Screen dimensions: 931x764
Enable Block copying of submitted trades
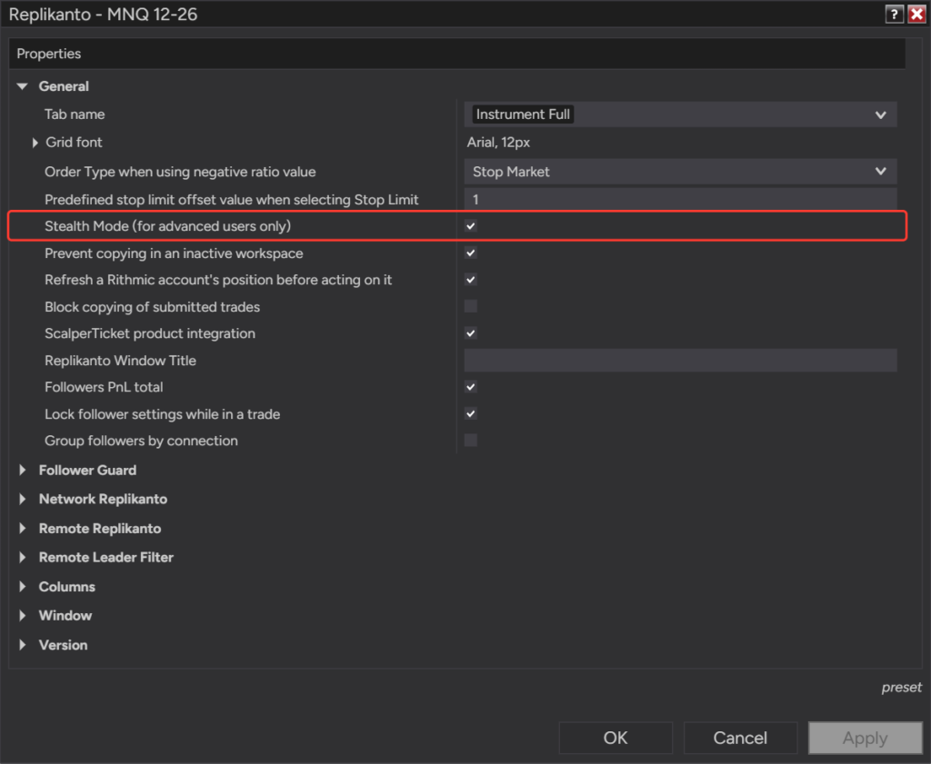[x=471, y=306]
